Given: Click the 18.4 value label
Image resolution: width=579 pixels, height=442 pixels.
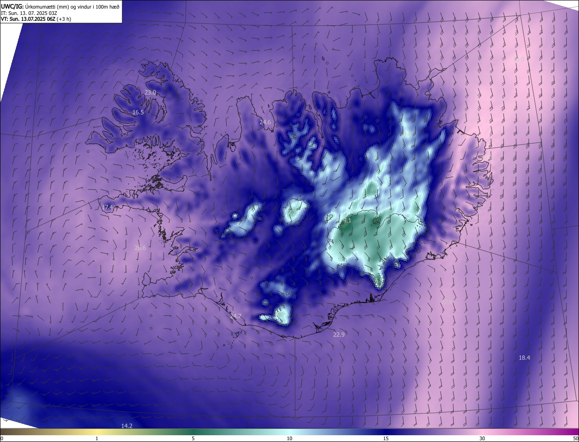Looking at the screenshot, I should click(524, 357).
